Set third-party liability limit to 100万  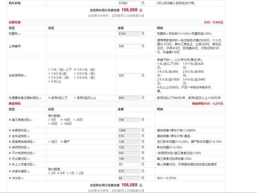point(62,124)
